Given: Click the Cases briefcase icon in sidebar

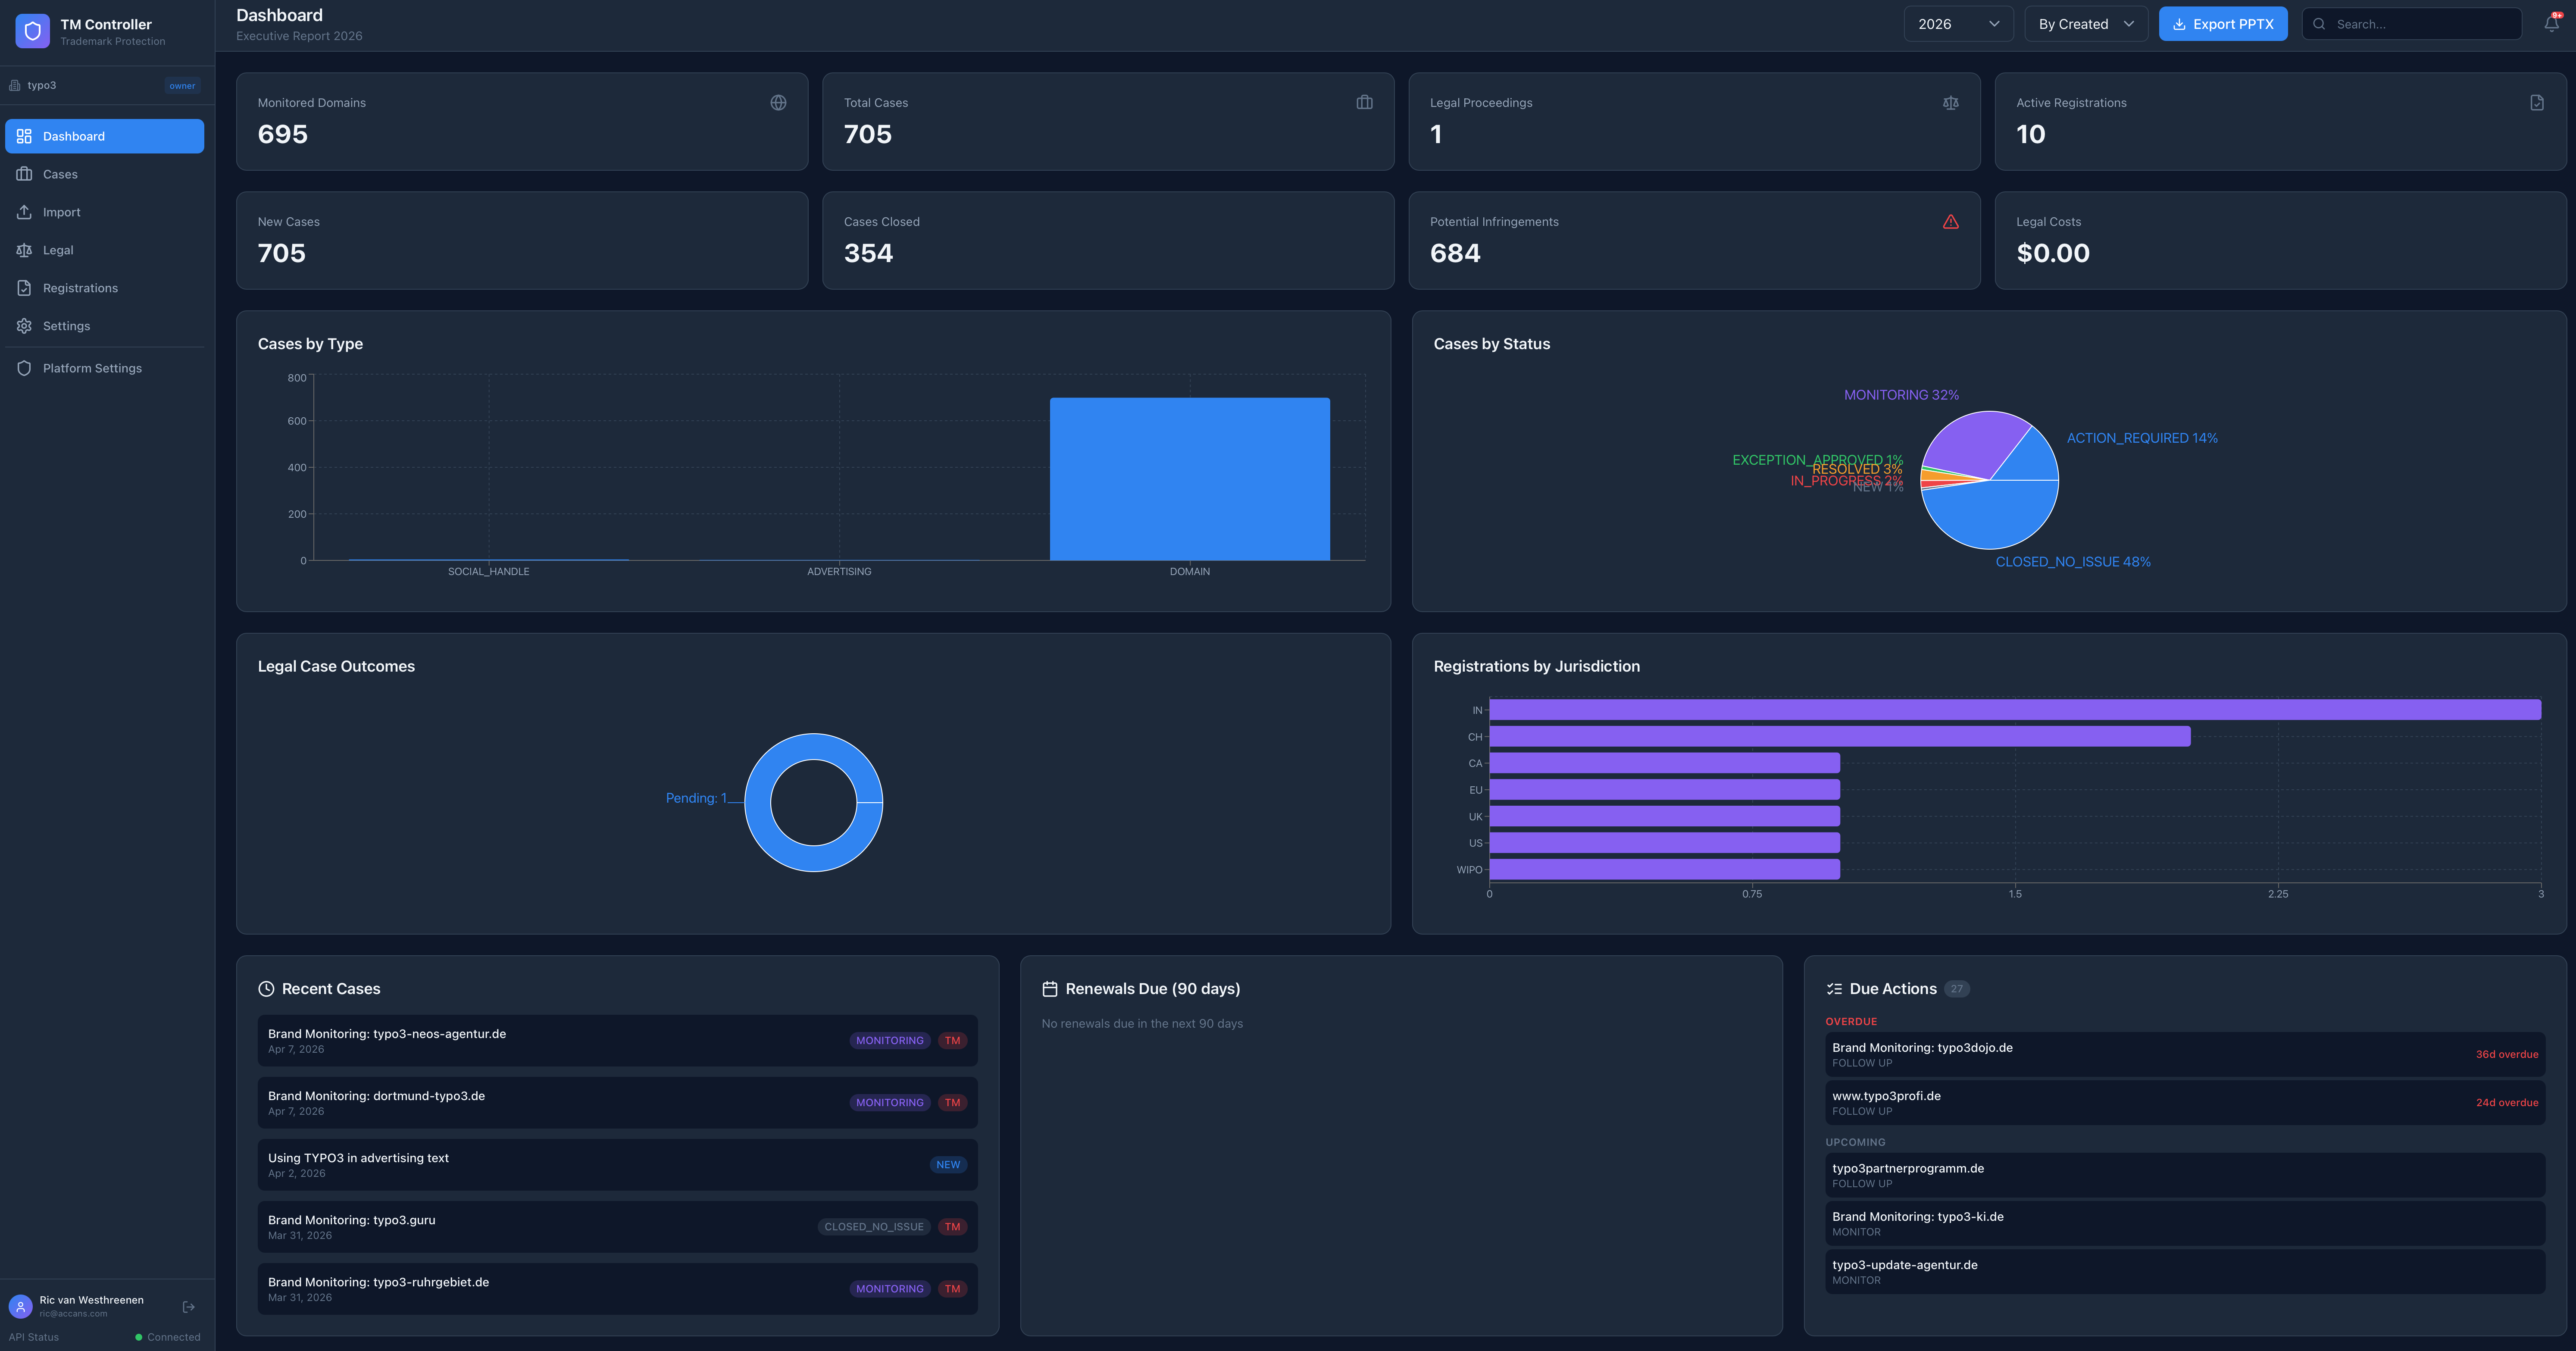Looking at the screenshot, I should 24,174.
